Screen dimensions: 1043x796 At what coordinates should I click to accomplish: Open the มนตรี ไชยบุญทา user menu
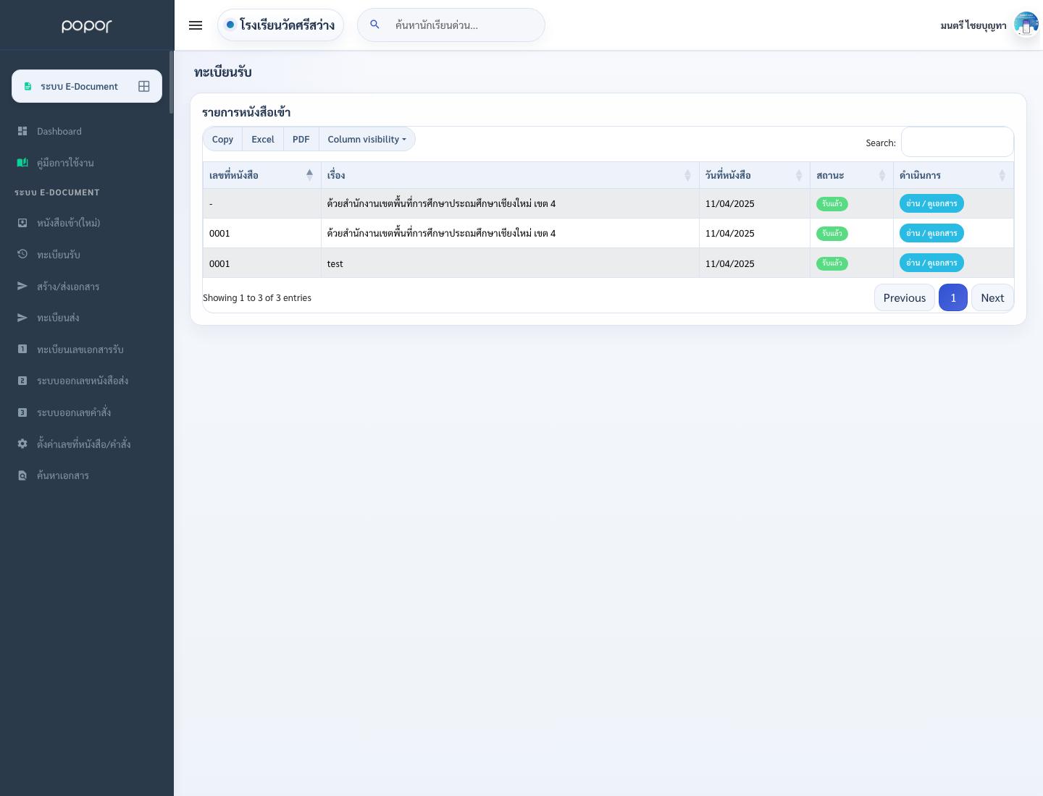(x=973, y=25)
